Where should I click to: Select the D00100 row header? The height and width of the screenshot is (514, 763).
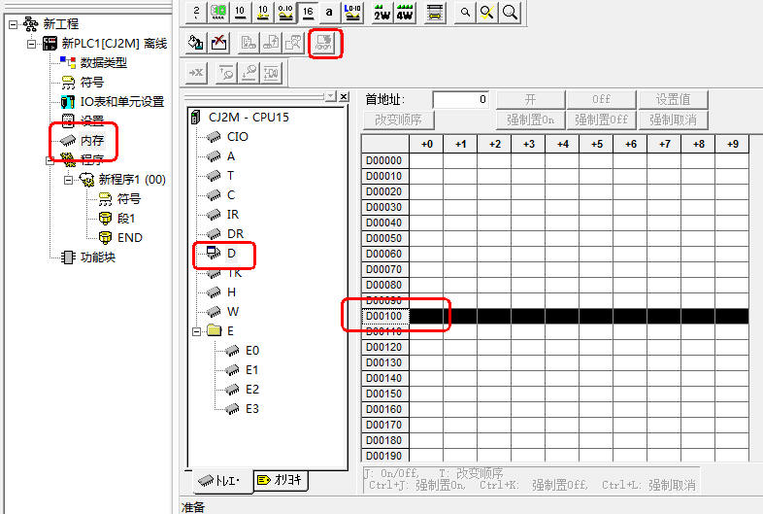click(382, 316)
